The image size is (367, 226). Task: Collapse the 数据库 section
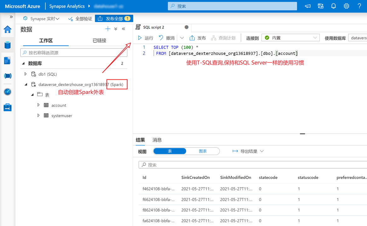23,63
